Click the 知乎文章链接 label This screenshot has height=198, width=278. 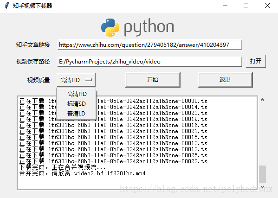click(33, 45)
